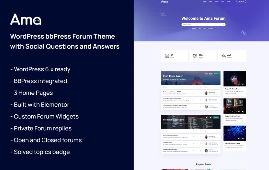
Task: Open the Forum menu item
Action: [x=217, y=1]
